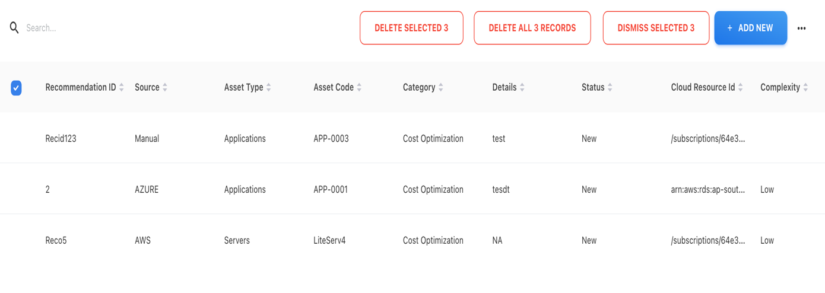Click the Add New button

coord(750,28)
